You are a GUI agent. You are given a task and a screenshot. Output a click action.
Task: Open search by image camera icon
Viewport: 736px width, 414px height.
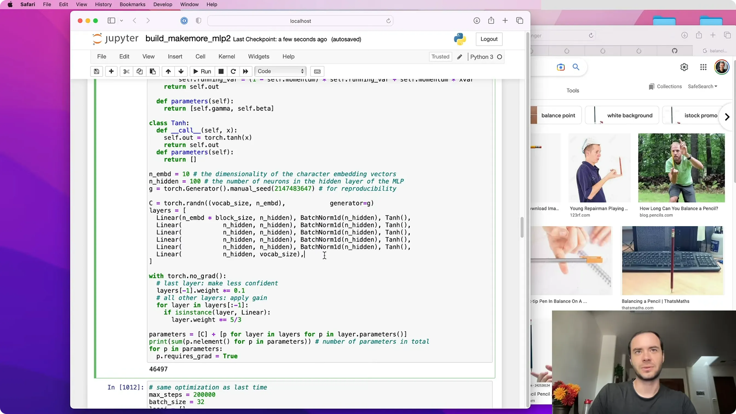coord(560,67)
